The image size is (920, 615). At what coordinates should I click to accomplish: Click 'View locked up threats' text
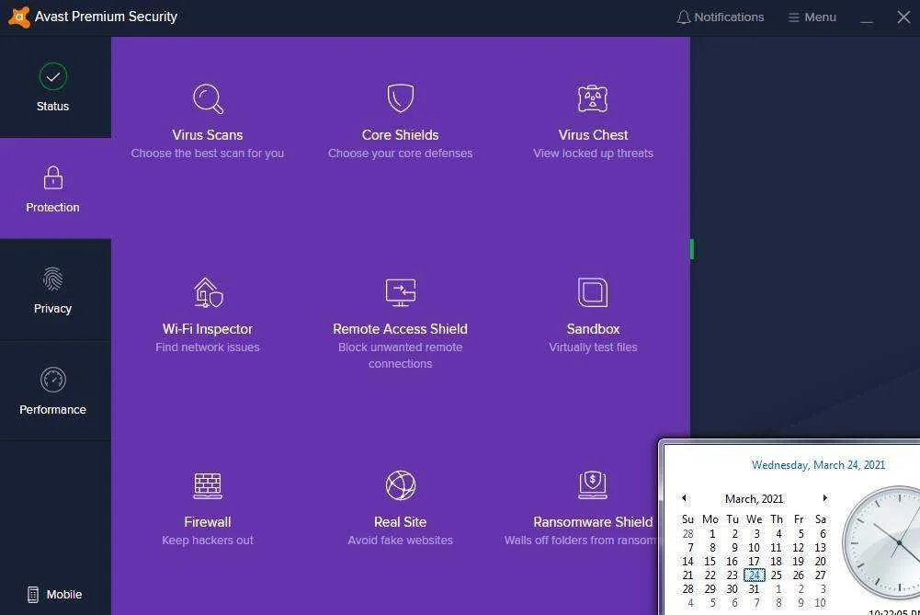(593, 154)
